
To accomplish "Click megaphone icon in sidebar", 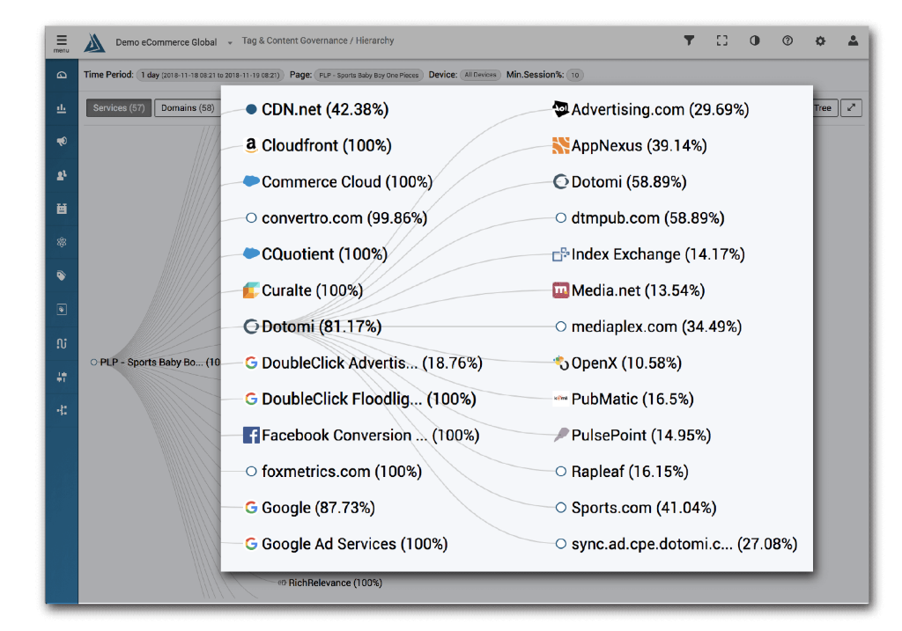I will pos(62,142).
